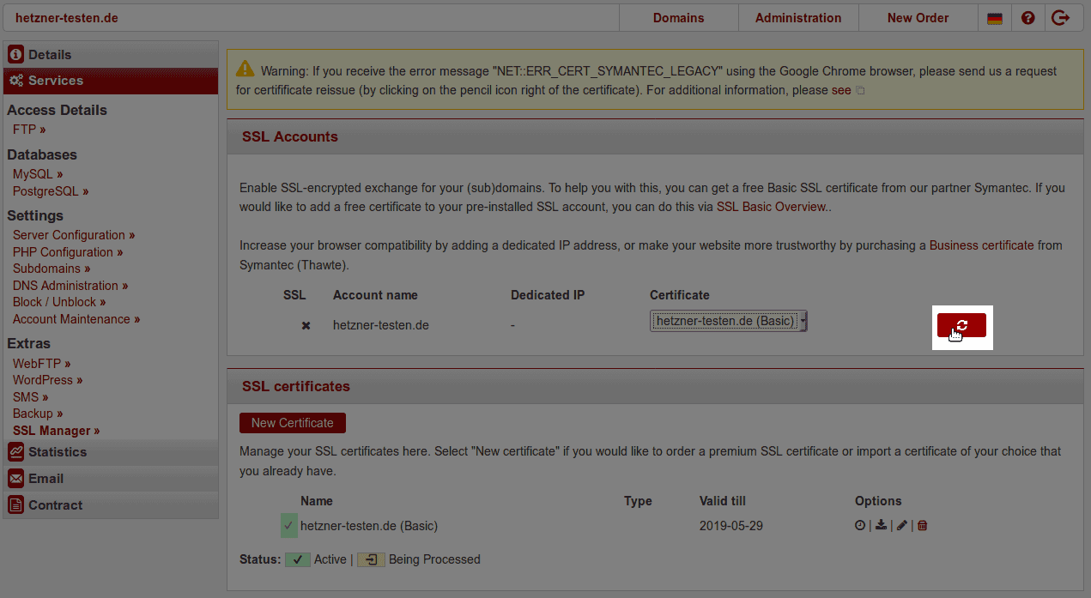The height and width of the screenshot is (598, 1091).
Task: Edit the certificate using the pencil icon
Action: click(x=901, y=524)
